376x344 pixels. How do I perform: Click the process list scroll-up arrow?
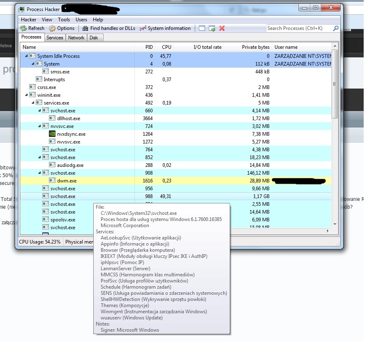(x=335, y=46)
